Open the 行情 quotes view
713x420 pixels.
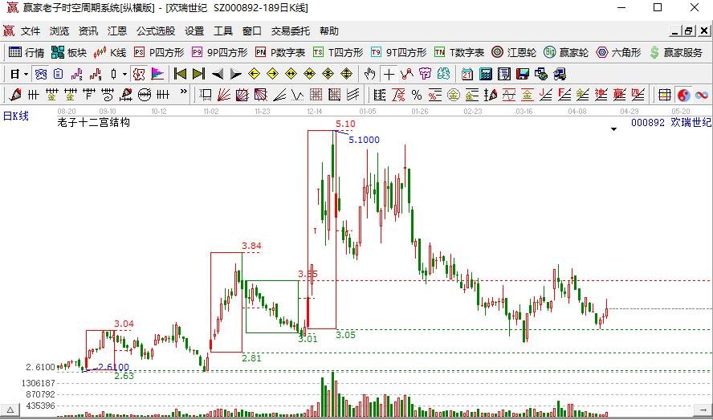26,52
